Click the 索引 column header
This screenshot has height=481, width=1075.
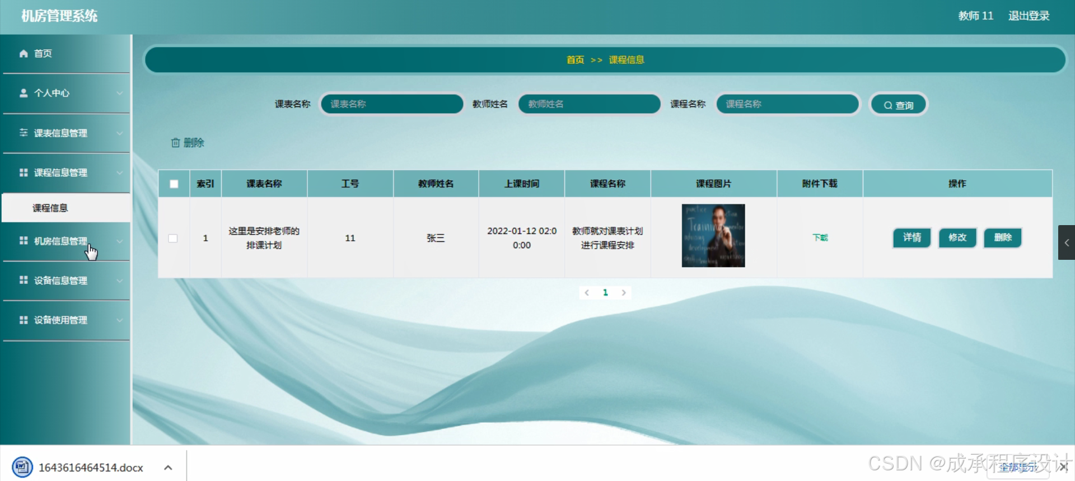(x=205, y=184)
